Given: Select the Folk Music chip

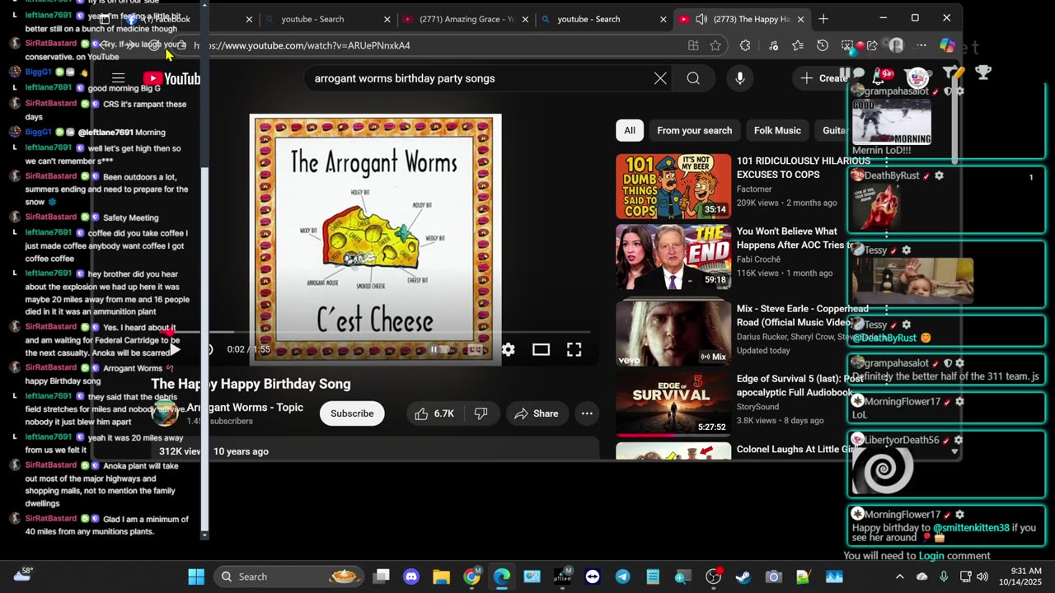Looking at the screenshot, I should (x=777, y=130).
